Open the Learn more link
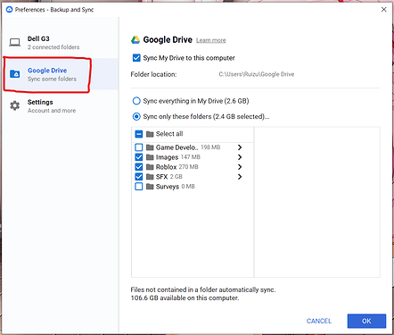 [211, 40]
